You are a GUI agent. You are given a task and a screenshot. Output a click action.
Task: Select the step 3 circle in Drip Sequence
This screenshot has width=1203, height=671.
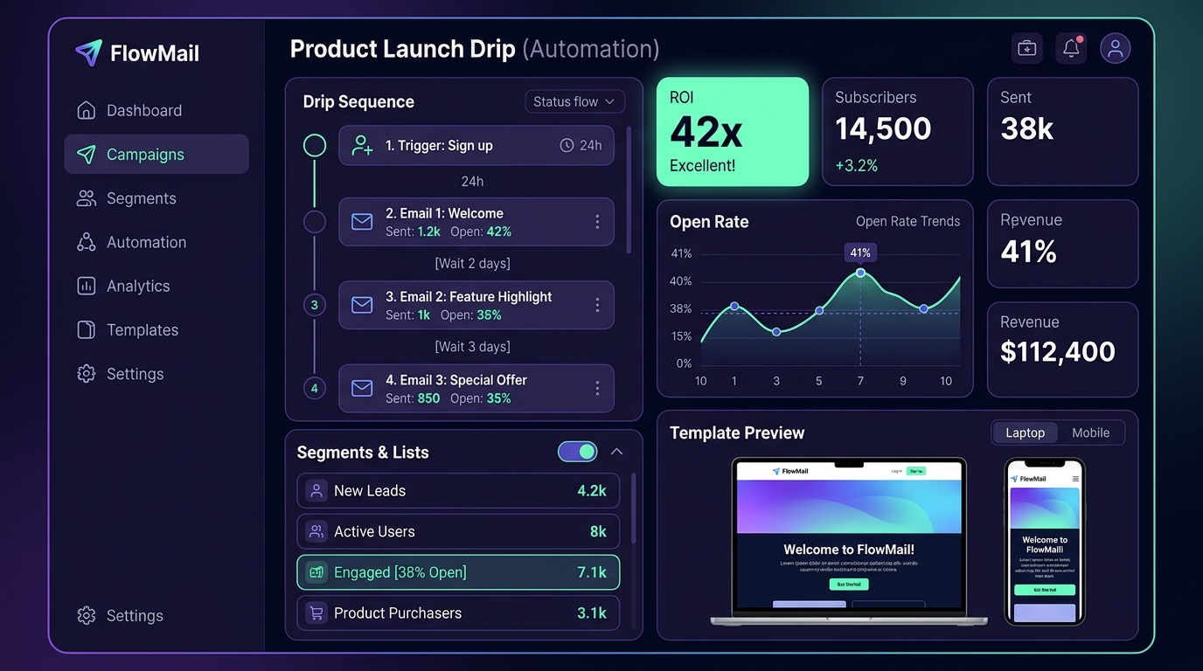click(x=315, y=305)
